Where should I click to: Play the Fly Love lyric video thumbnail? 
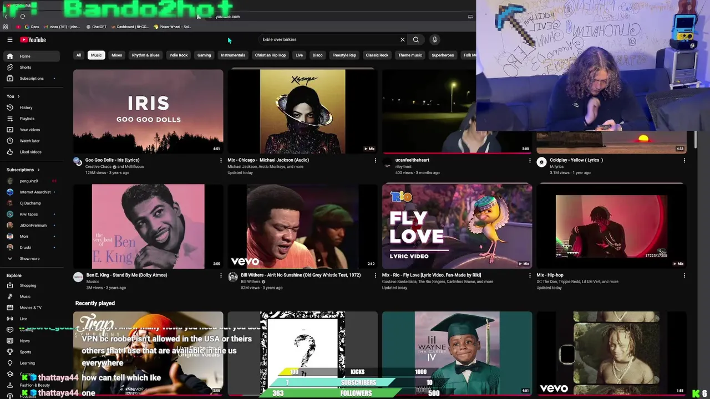coord(457,226)
